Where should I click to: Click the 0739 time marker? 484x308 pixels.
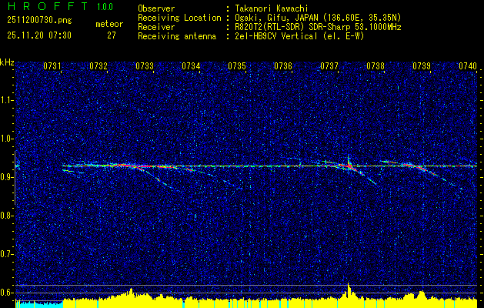pos(422,65)
